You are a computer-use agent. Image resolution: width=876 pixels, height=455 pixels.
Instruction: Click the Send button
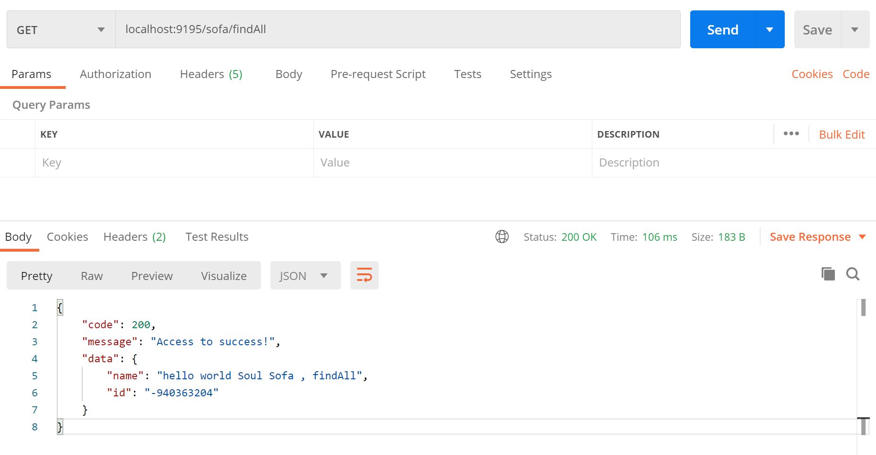tap(722, 30)
